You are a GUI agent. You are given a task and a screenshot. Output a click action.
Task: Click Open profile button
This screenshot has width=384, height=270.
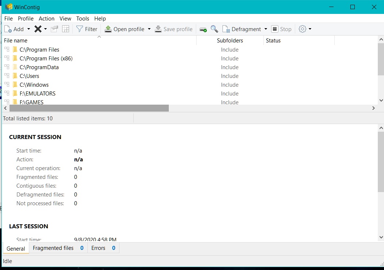125,29
